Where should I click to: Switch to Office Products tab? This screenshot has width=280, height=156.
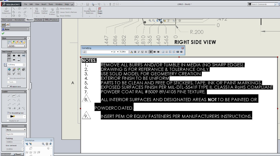(x=51, y=20)
